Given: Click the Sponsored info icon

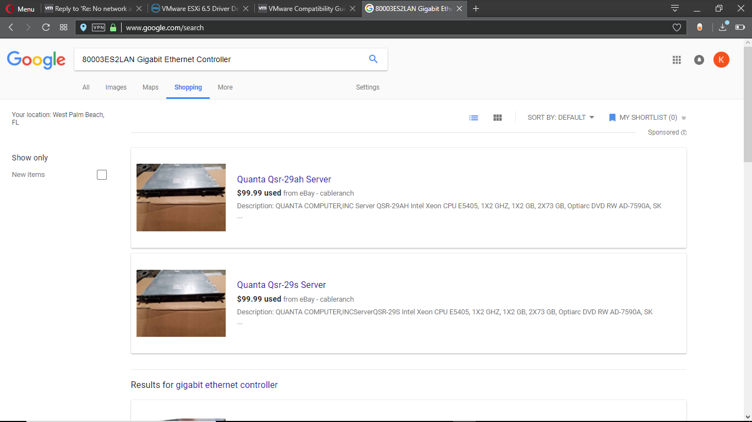Looking at the screenshot, I should pos(684,132).
